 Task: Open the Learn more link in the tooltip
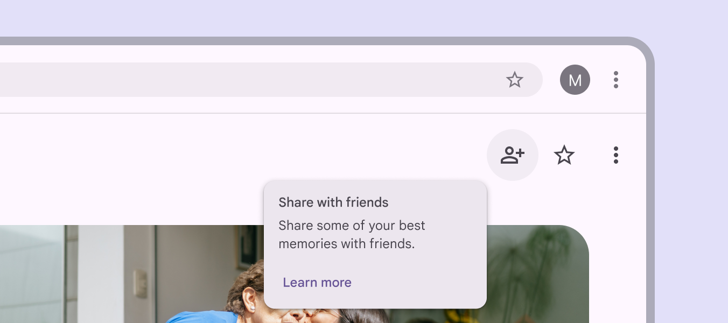317,283
